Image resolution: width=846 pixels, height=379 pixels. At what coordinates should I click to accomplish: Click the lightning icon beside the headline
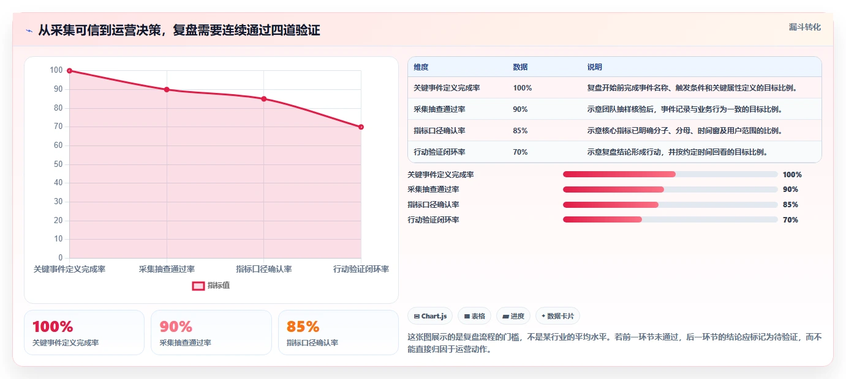click(29, 31)
